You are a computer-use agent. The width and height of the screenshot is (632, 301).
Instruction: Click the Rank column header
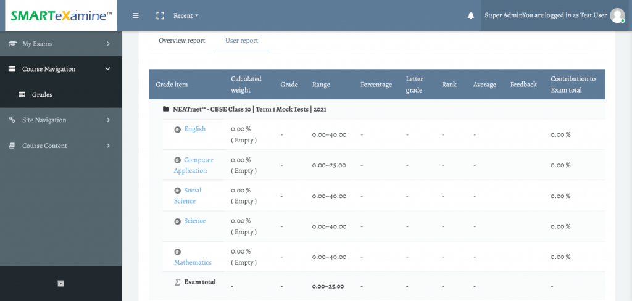(x=449, y=85)
